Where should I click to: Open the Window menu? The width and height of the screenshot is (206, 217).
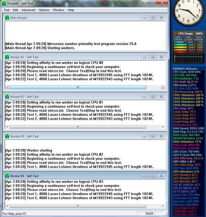[59, 10]
